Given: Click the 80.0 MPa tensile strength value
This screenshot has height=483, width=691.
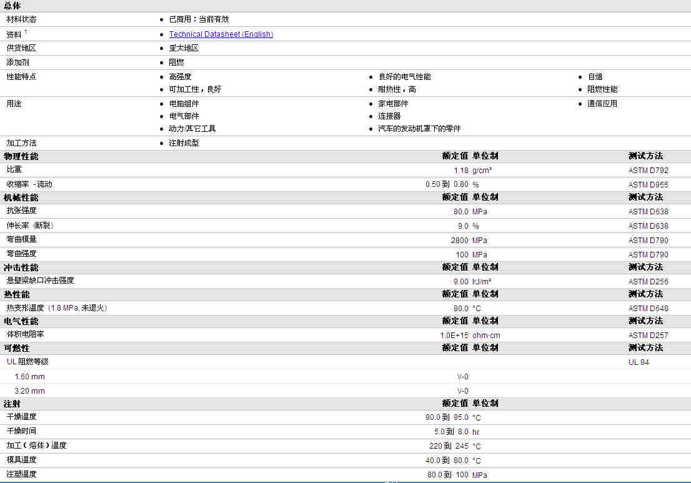Looking at the screenshot, I should point(470,212).
